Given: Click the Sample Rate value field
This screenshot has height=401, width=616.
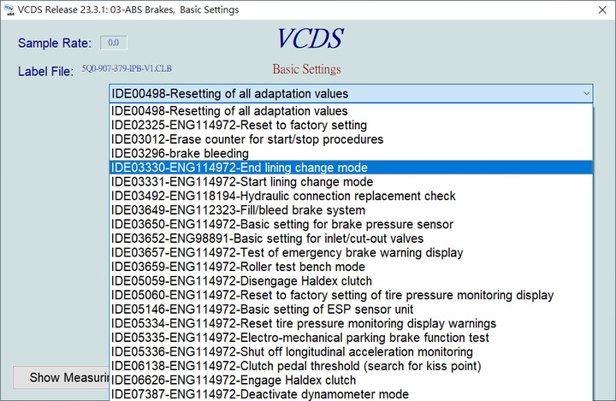Looking at the screenshot, I should tap(114, 43).
